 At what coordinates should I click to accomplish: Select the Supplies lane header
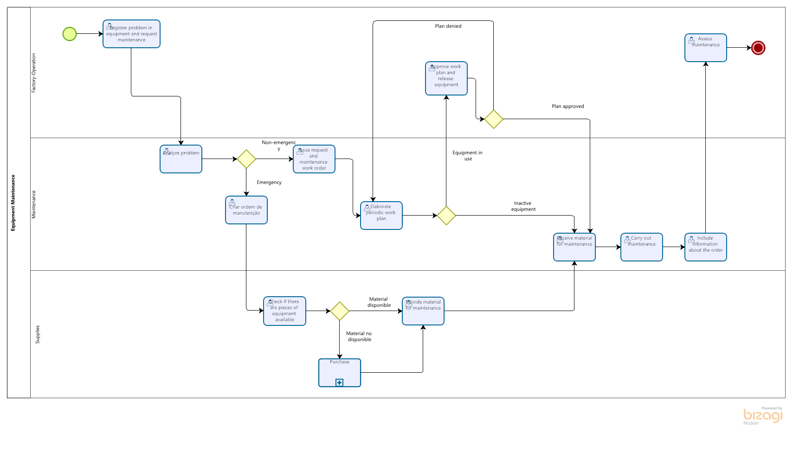point(38,334)
